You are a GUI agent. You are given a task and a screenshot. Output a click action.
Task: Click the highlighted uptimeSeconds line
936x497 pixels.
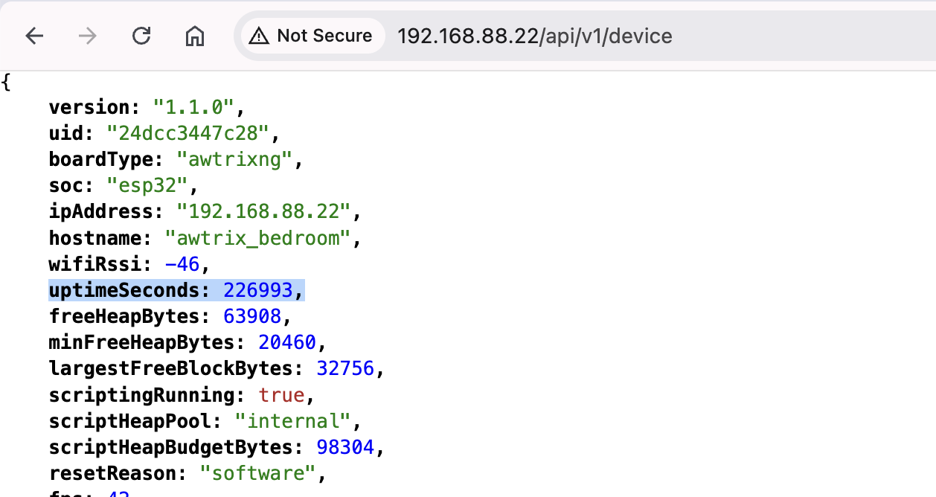pos(177,290)
